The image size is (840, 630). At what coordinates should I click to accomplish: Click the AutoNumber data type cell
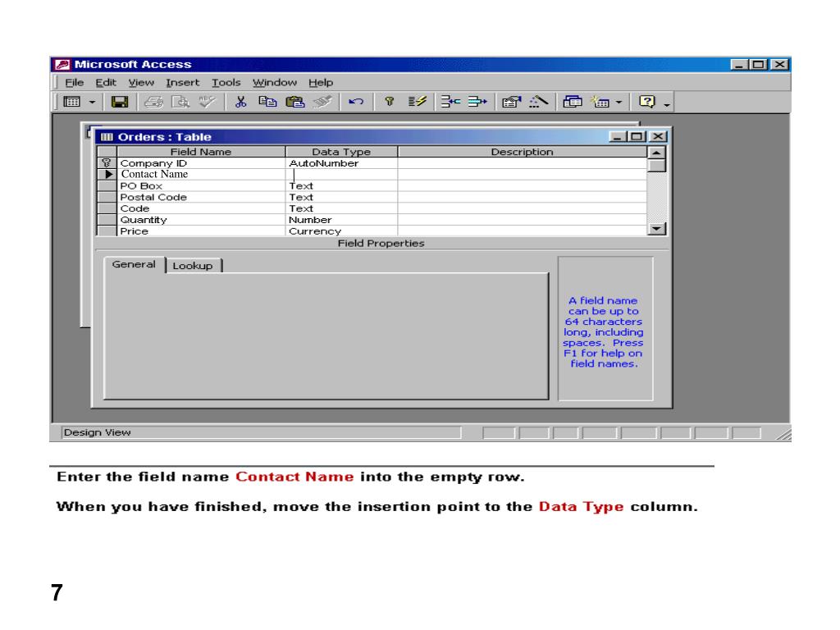click(x=341, y=163)
